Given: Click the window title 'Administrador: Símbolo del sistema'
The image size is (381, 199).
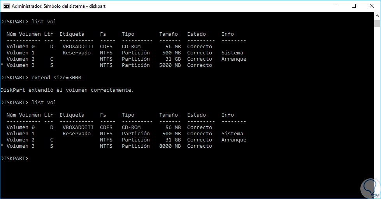Looking at the screenshot, I should [x=58, y=6].
